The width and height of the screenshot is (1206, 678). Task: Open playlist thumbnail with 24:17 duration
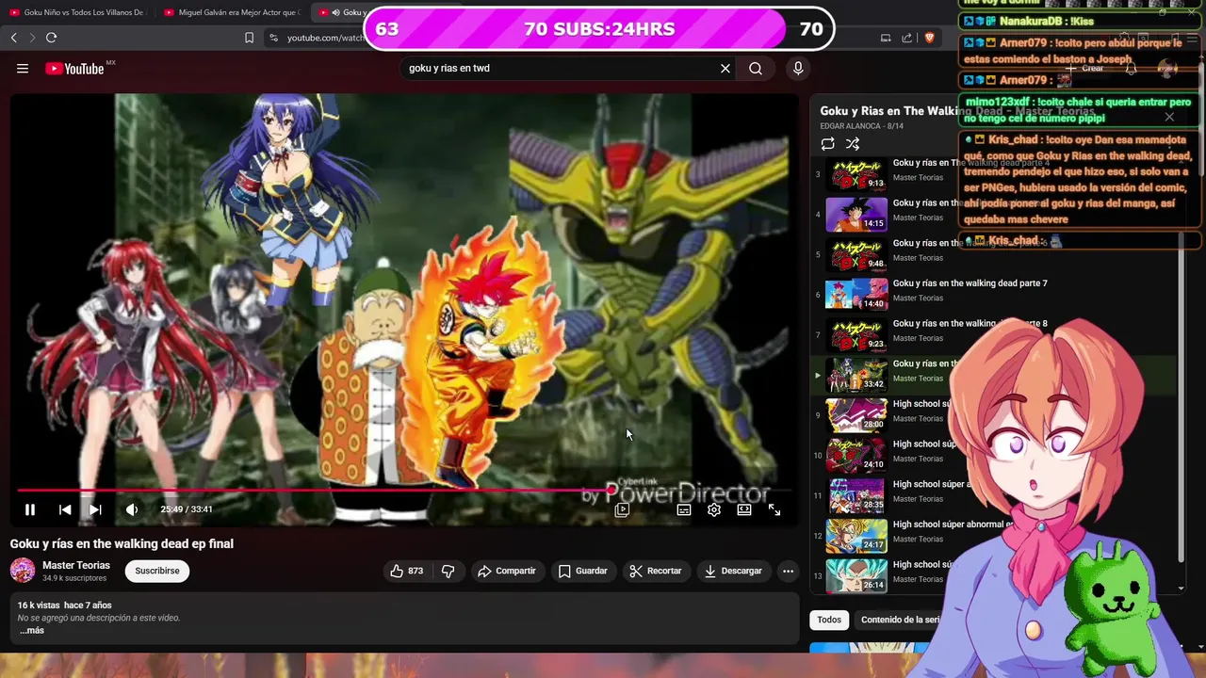click(x=856, y=536)
